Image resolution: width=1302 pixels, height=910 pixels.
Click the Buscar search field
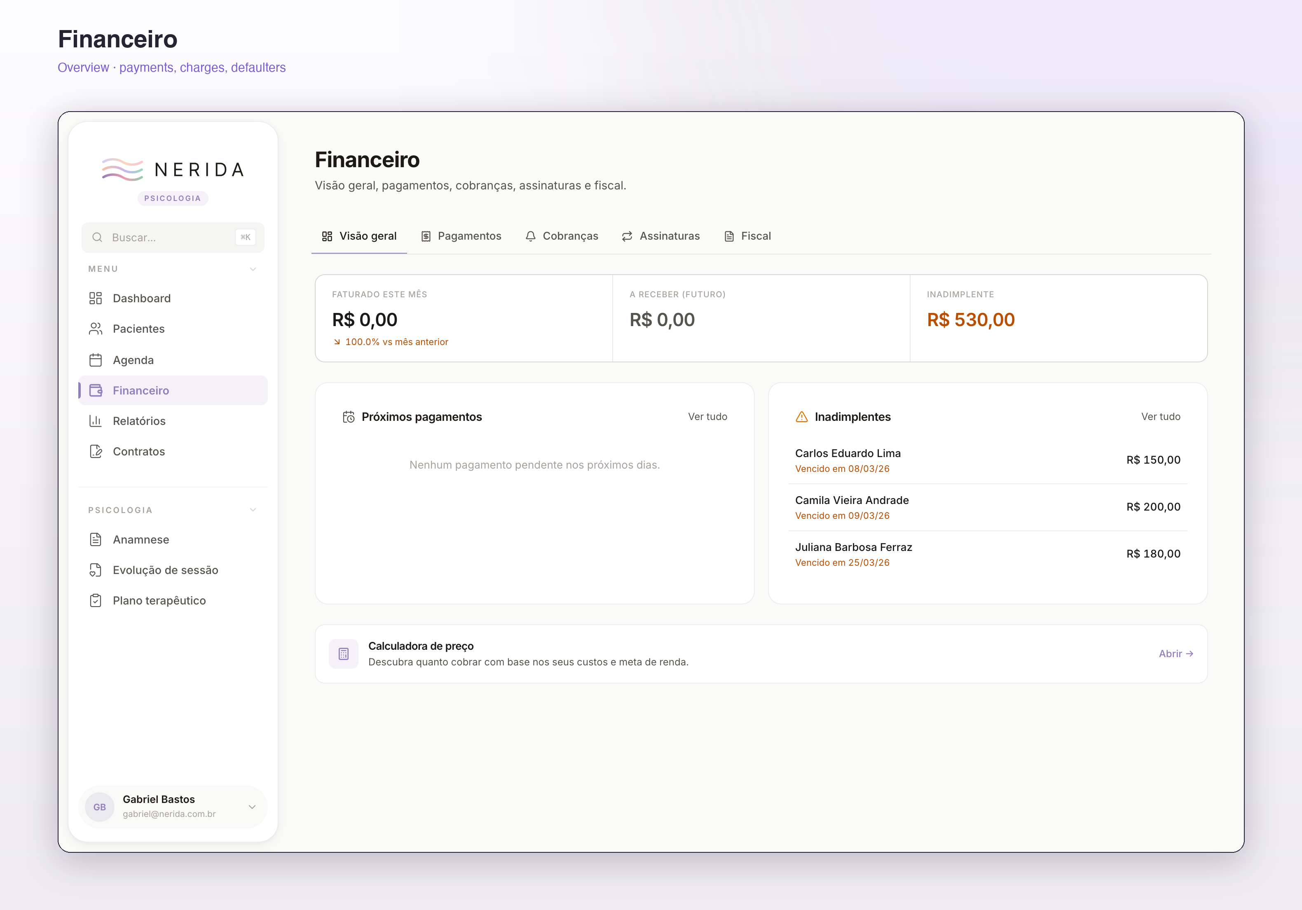tap(173, 238)
